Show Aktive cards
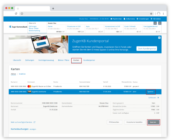175x140 pixels. (x=13, y=74)
